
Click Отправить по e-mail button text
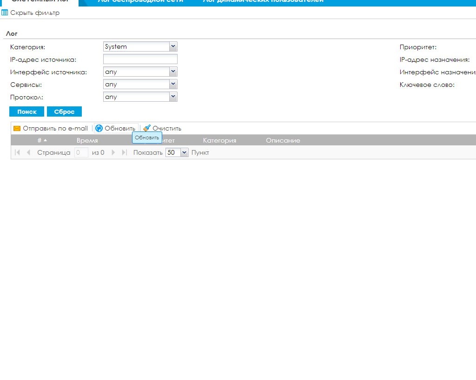[x=55, y=129]
